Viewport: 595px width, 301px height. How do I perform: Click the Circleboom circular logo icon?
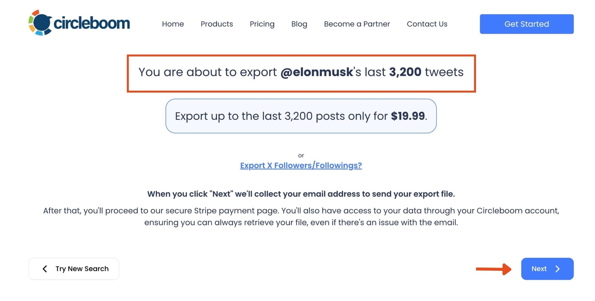(x=40, y=23)
